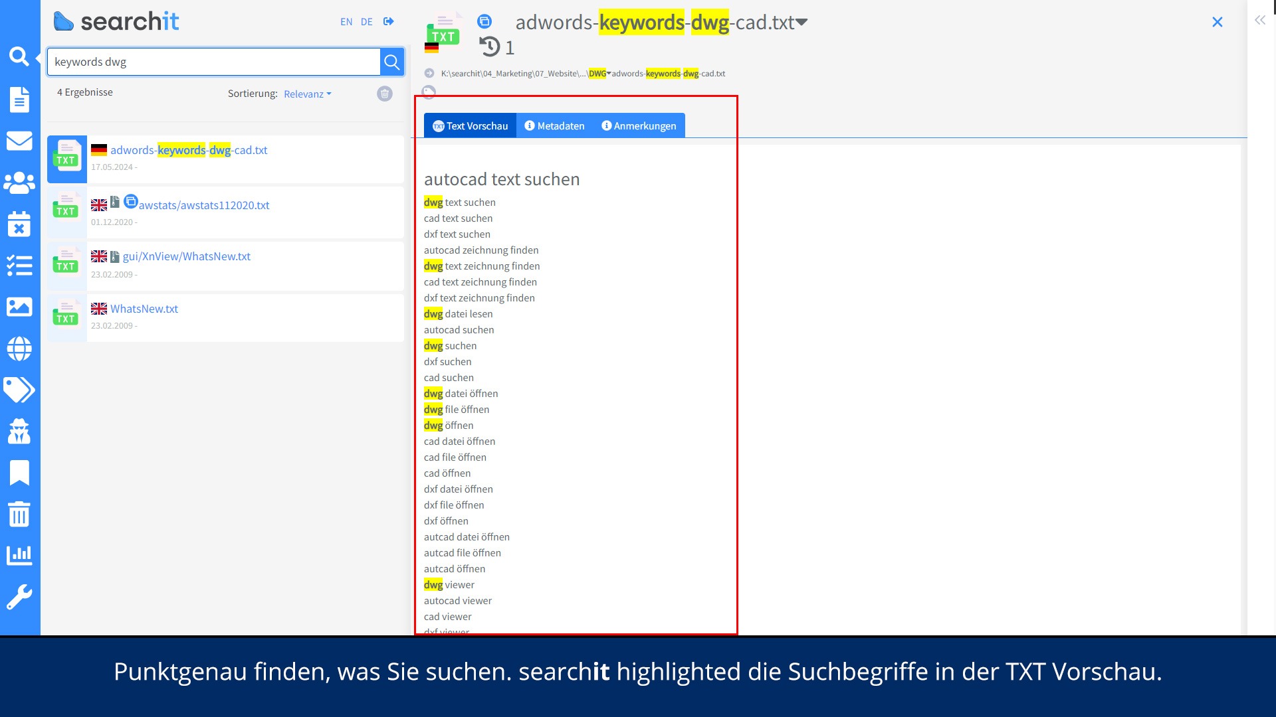1276x717 pixels.
Task: Click the searchit logo
Action: coord(116,21)
